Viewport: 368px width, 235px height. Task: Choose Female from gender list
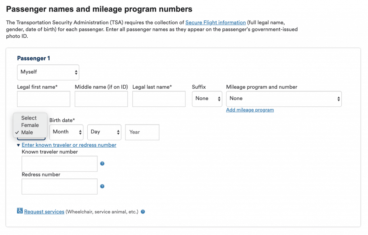[30, 125]
